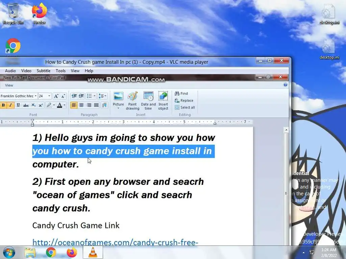Image resolution: width=346 pixels, height=259 pixels.
Task: Insert a Picture
Action: pyautogui.click(x=118, y=98)
